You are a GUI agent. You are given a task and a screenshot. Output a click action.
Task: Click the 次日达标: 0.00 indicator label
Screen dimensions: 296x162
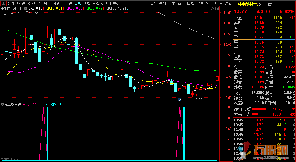click(x=55, y=104)
